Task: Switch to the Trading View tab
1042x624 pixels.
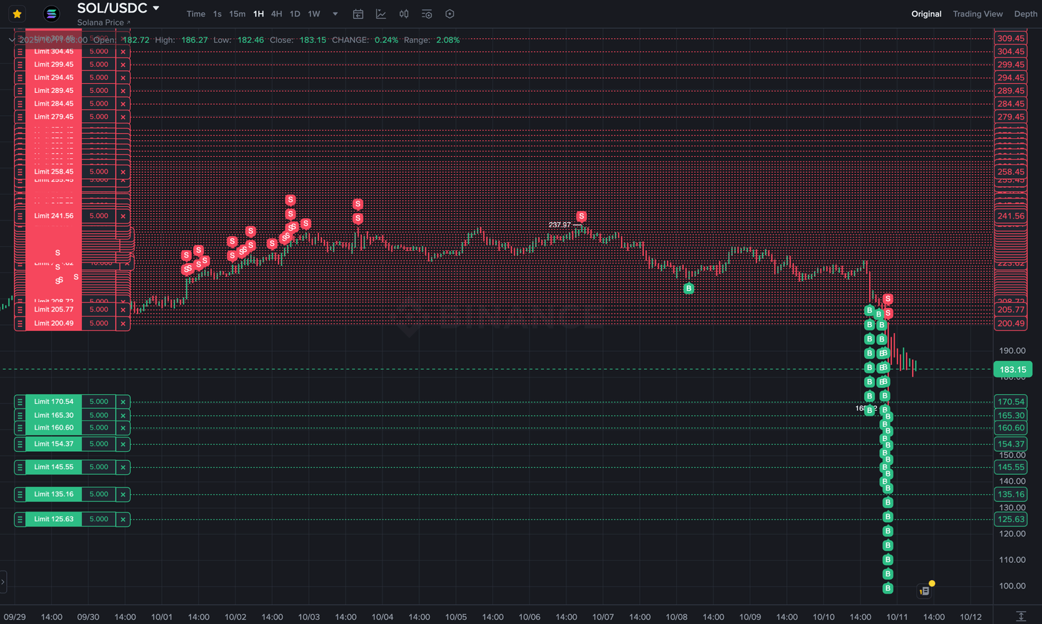Action: tap(977, 14)
